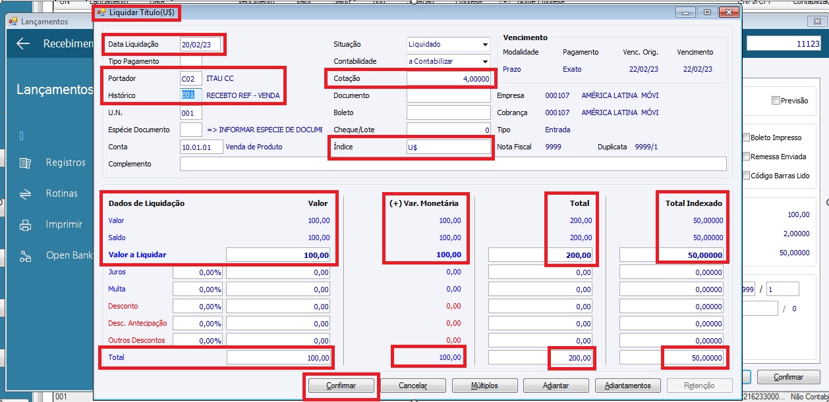
Task: Click the Tipo Pagamento field
Action: click(191, 61)
